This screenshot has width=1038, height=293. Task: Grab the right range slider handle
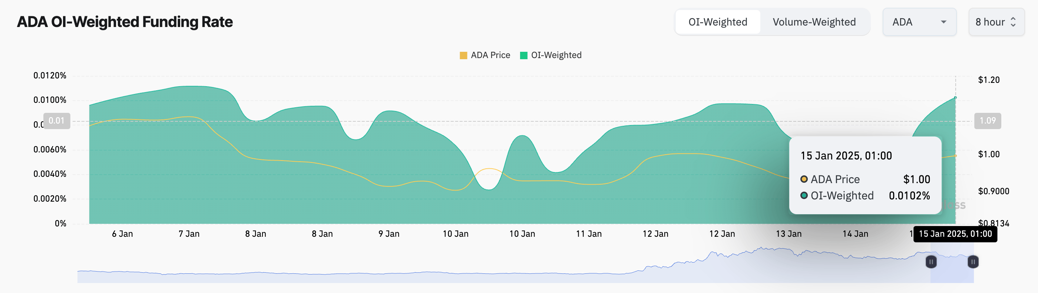[x=973, y=262]
